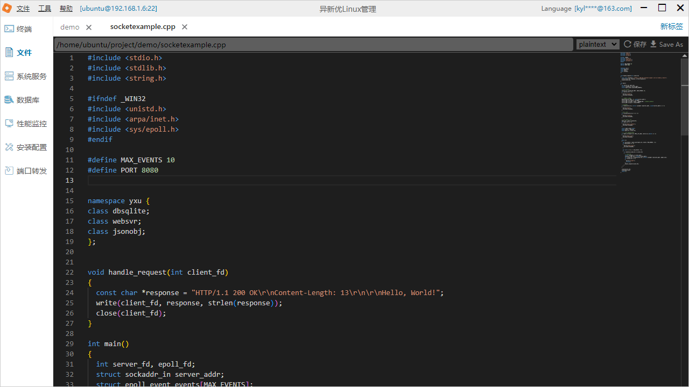Click the ubuntu@192.168.1.6:22 connection label
The width and height of the screenshot is (689, 387).
(118, 9)
